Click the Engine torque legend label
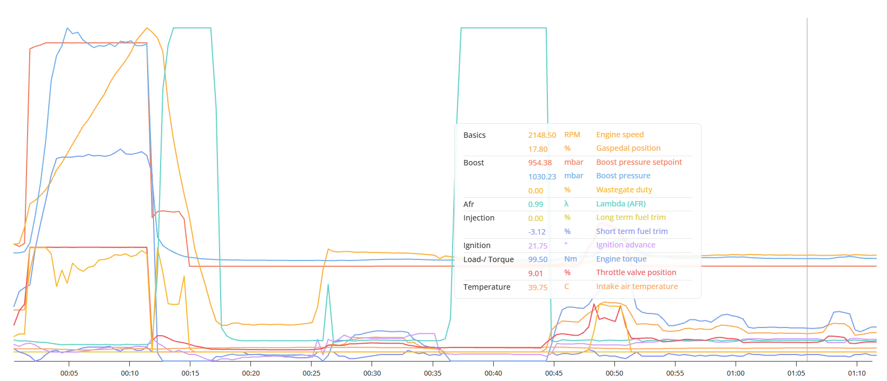The image size is (887, 381). pos(621,259)
